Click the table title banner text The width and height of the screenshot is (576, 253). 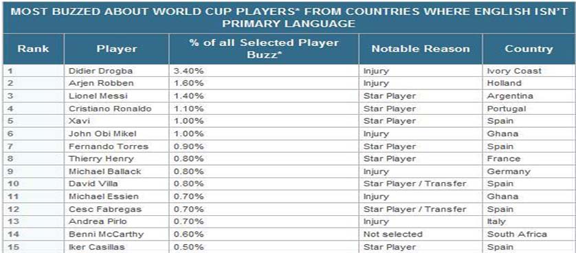pyautogui.click(x=289, y=17)
